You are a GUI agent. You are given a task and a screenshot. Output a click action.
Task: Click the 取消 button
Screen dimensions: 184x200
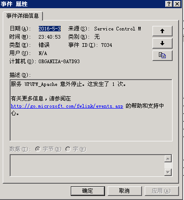[125, 191]
